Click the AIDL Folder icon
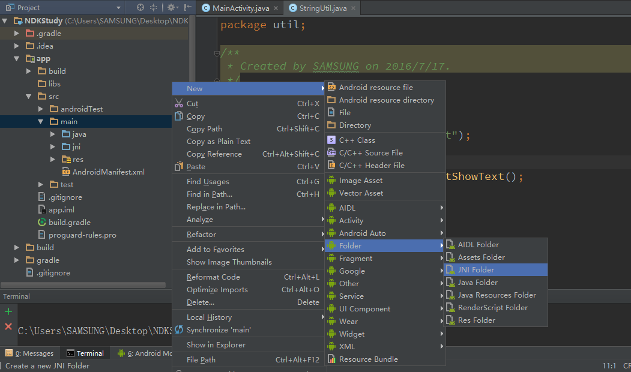This screenshot has width=631, height=372. point(451,245)
